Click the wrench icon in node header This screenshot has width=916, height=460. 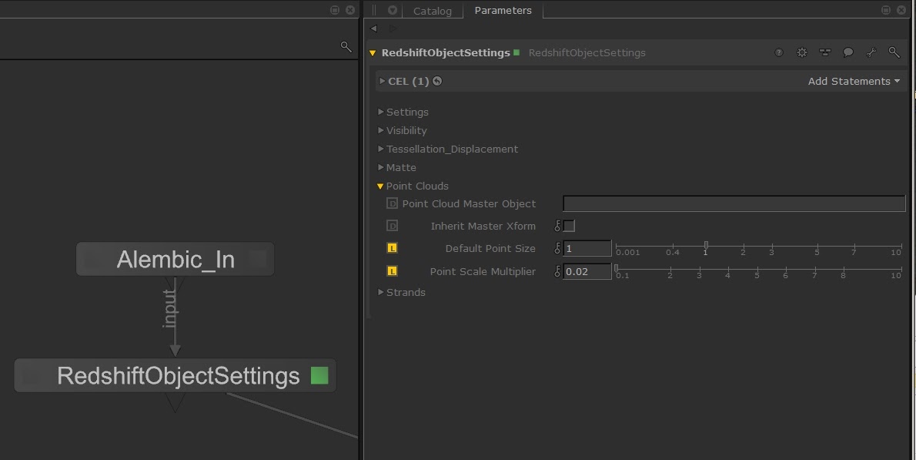click(871, 53)
